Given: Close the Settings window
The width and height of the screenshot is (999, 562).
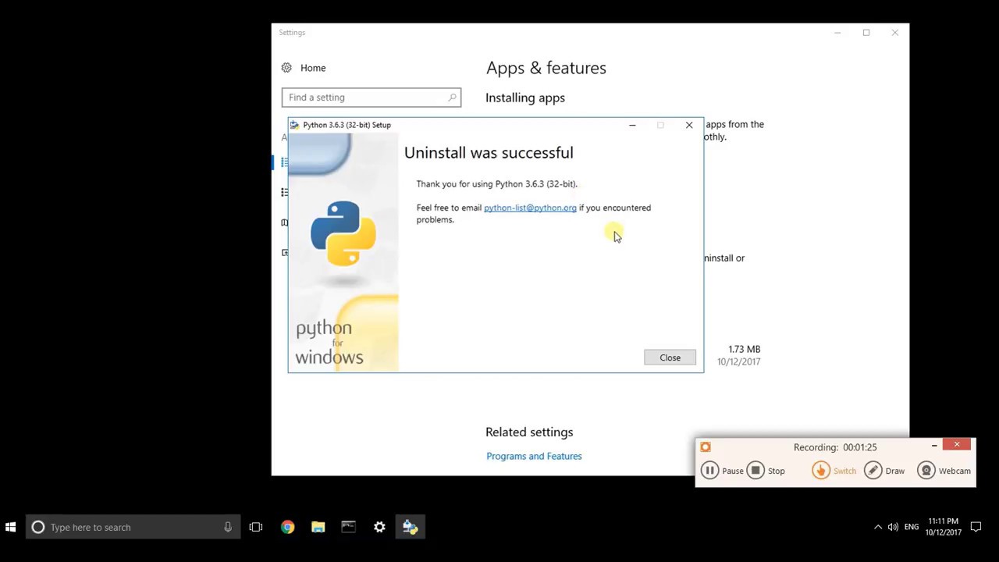Looking at the screenshot, I should (895, 33).
